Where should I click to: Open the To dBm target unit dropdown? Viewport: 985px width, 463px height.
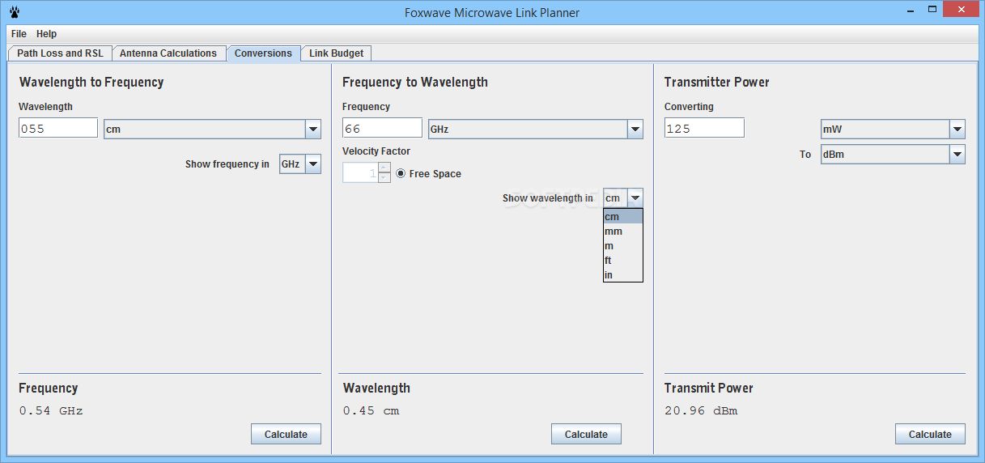tap(893, 154)
